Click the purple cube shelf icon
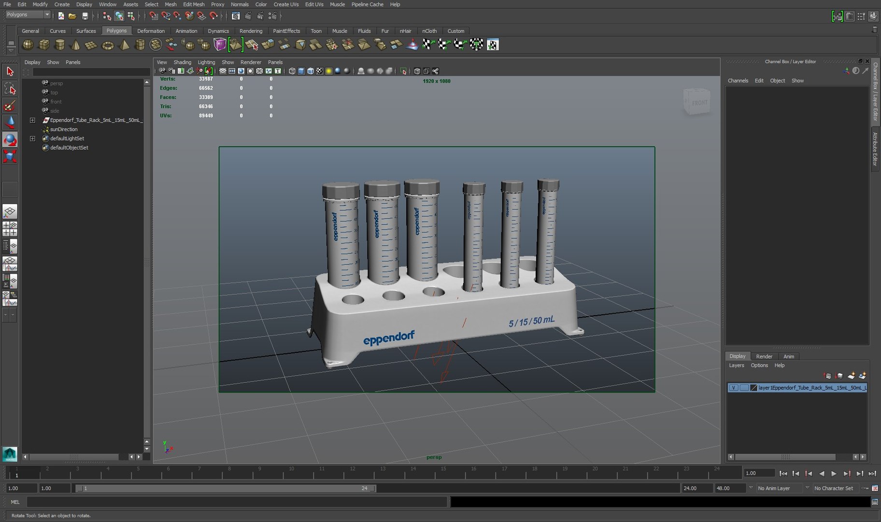 220,45
